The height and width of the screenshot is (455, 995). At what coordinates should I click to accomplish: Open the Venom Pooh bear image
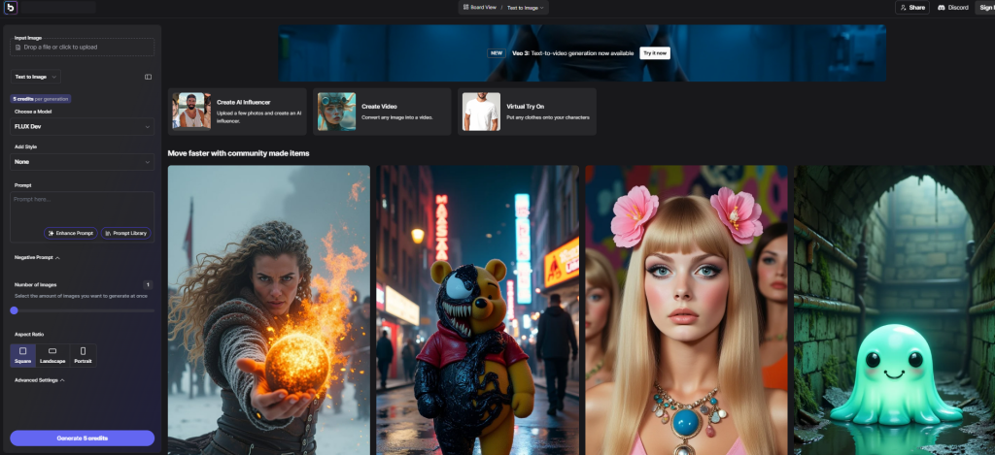[478, 309]
